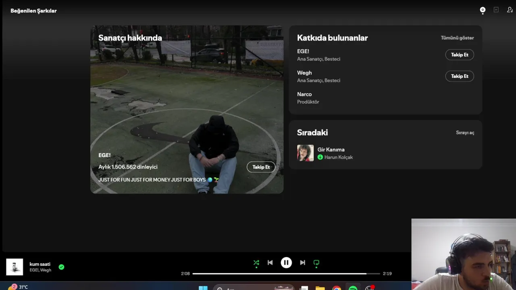Image resolution: width=516 pixels, height=290 pixels.
Task: Remove kum saati from liked songs checkmark
Action: (61, 267)
